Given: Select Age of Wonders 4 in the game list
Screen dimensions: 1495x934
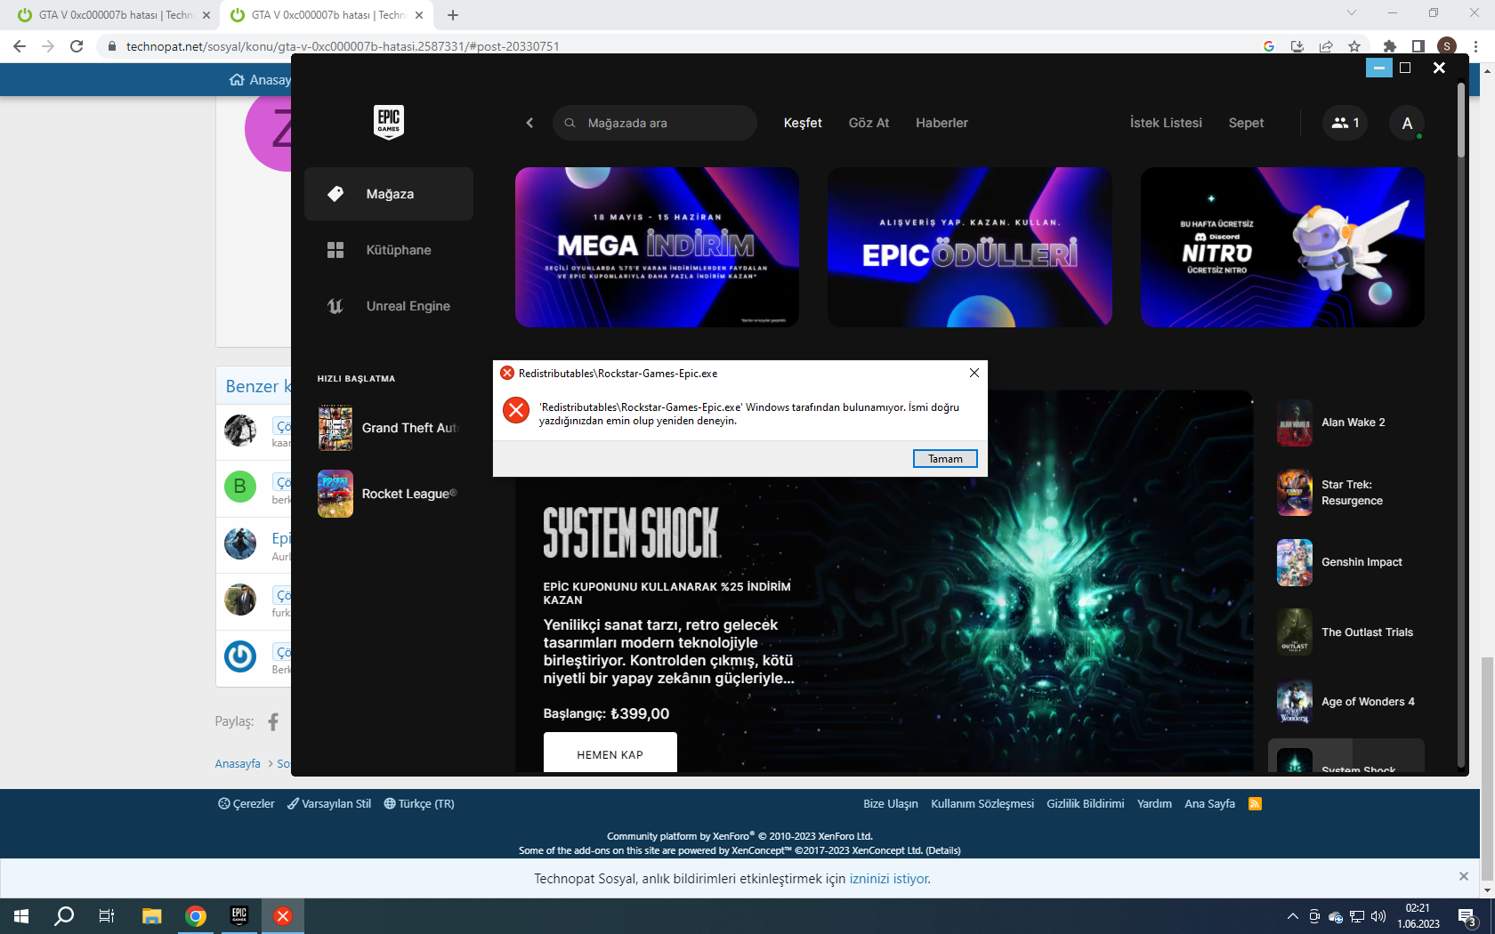Looking at the screenshot, I should pos(1346,702).
